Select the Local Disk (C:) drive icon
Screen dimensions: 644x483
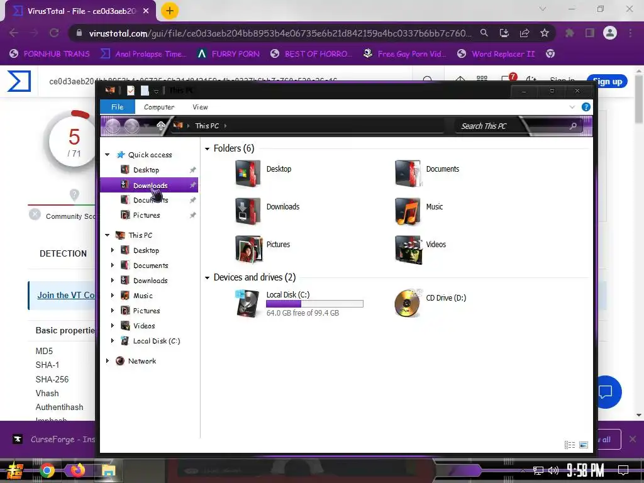[248, 303]
